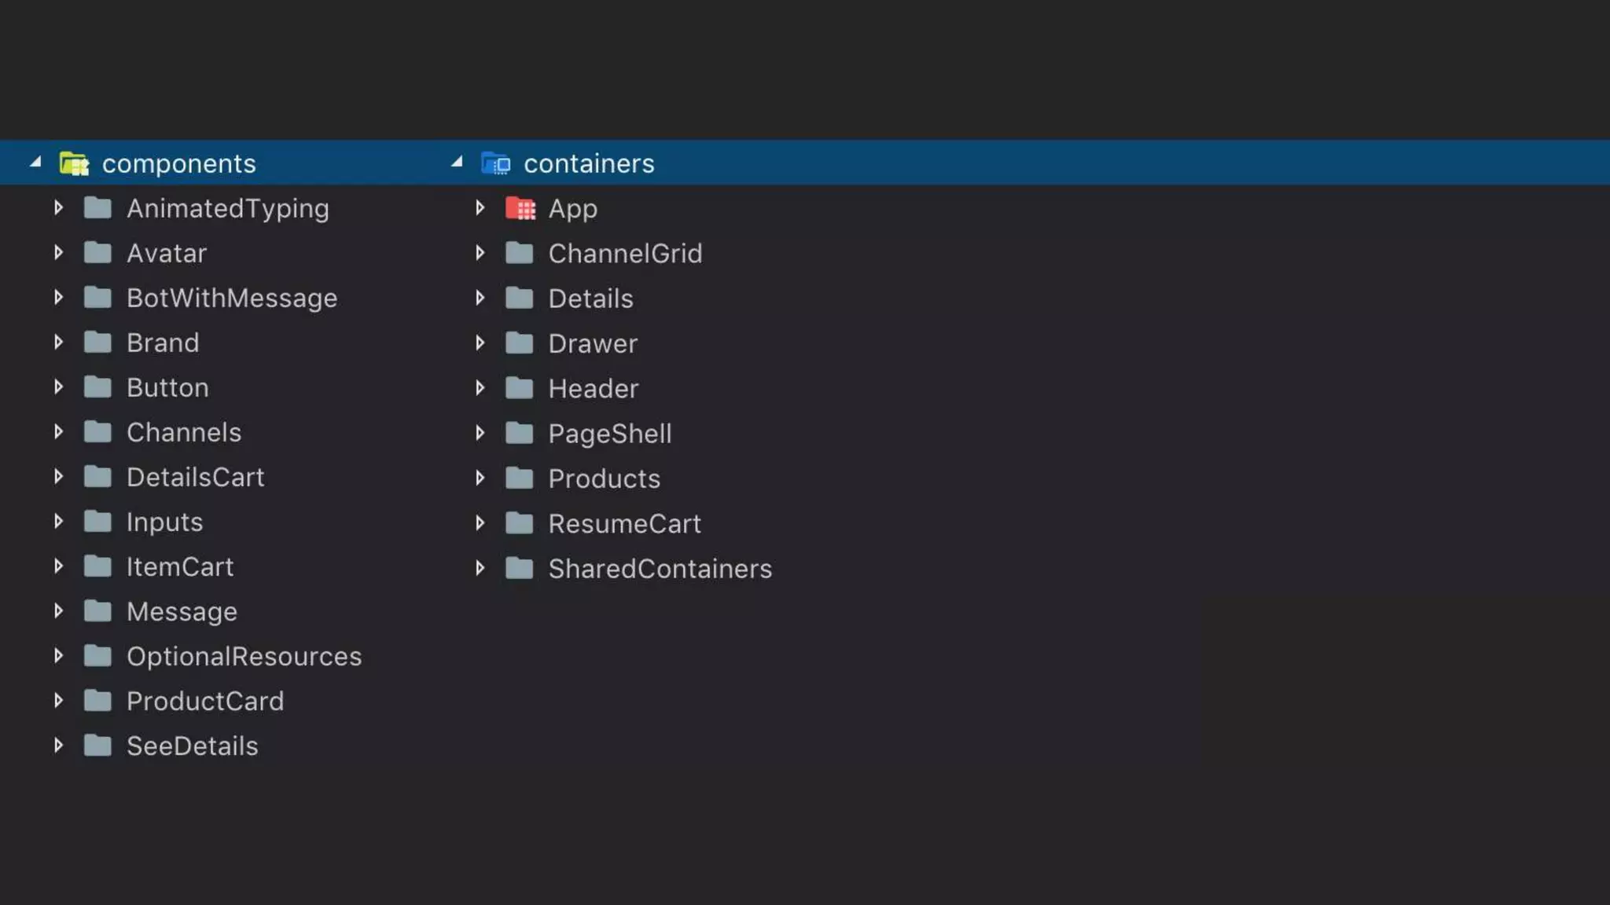The width and height of the screenshot is (1610, 905).
Task: Click the ChannelGrid folder icon
Action: pos(519,253)
